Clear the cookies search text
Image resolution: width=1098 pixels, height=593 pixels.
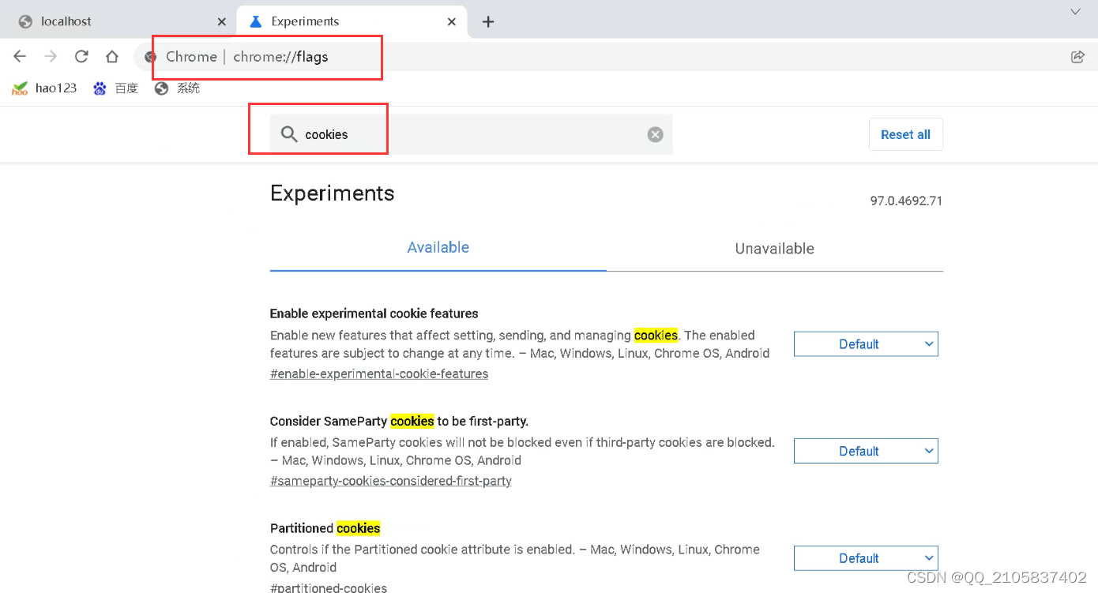click(655, 134)
